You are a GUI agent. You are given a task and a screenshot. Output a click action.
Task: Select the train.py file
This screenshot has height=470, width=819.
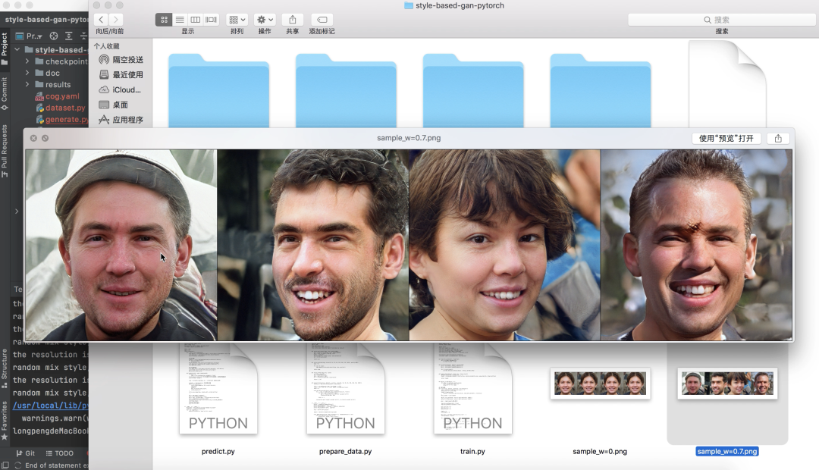(x=472, y=389)
